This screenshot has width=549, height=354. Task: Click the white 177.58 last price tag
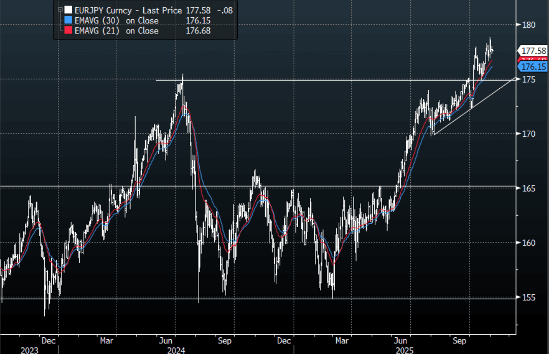(x=533, y=51)
